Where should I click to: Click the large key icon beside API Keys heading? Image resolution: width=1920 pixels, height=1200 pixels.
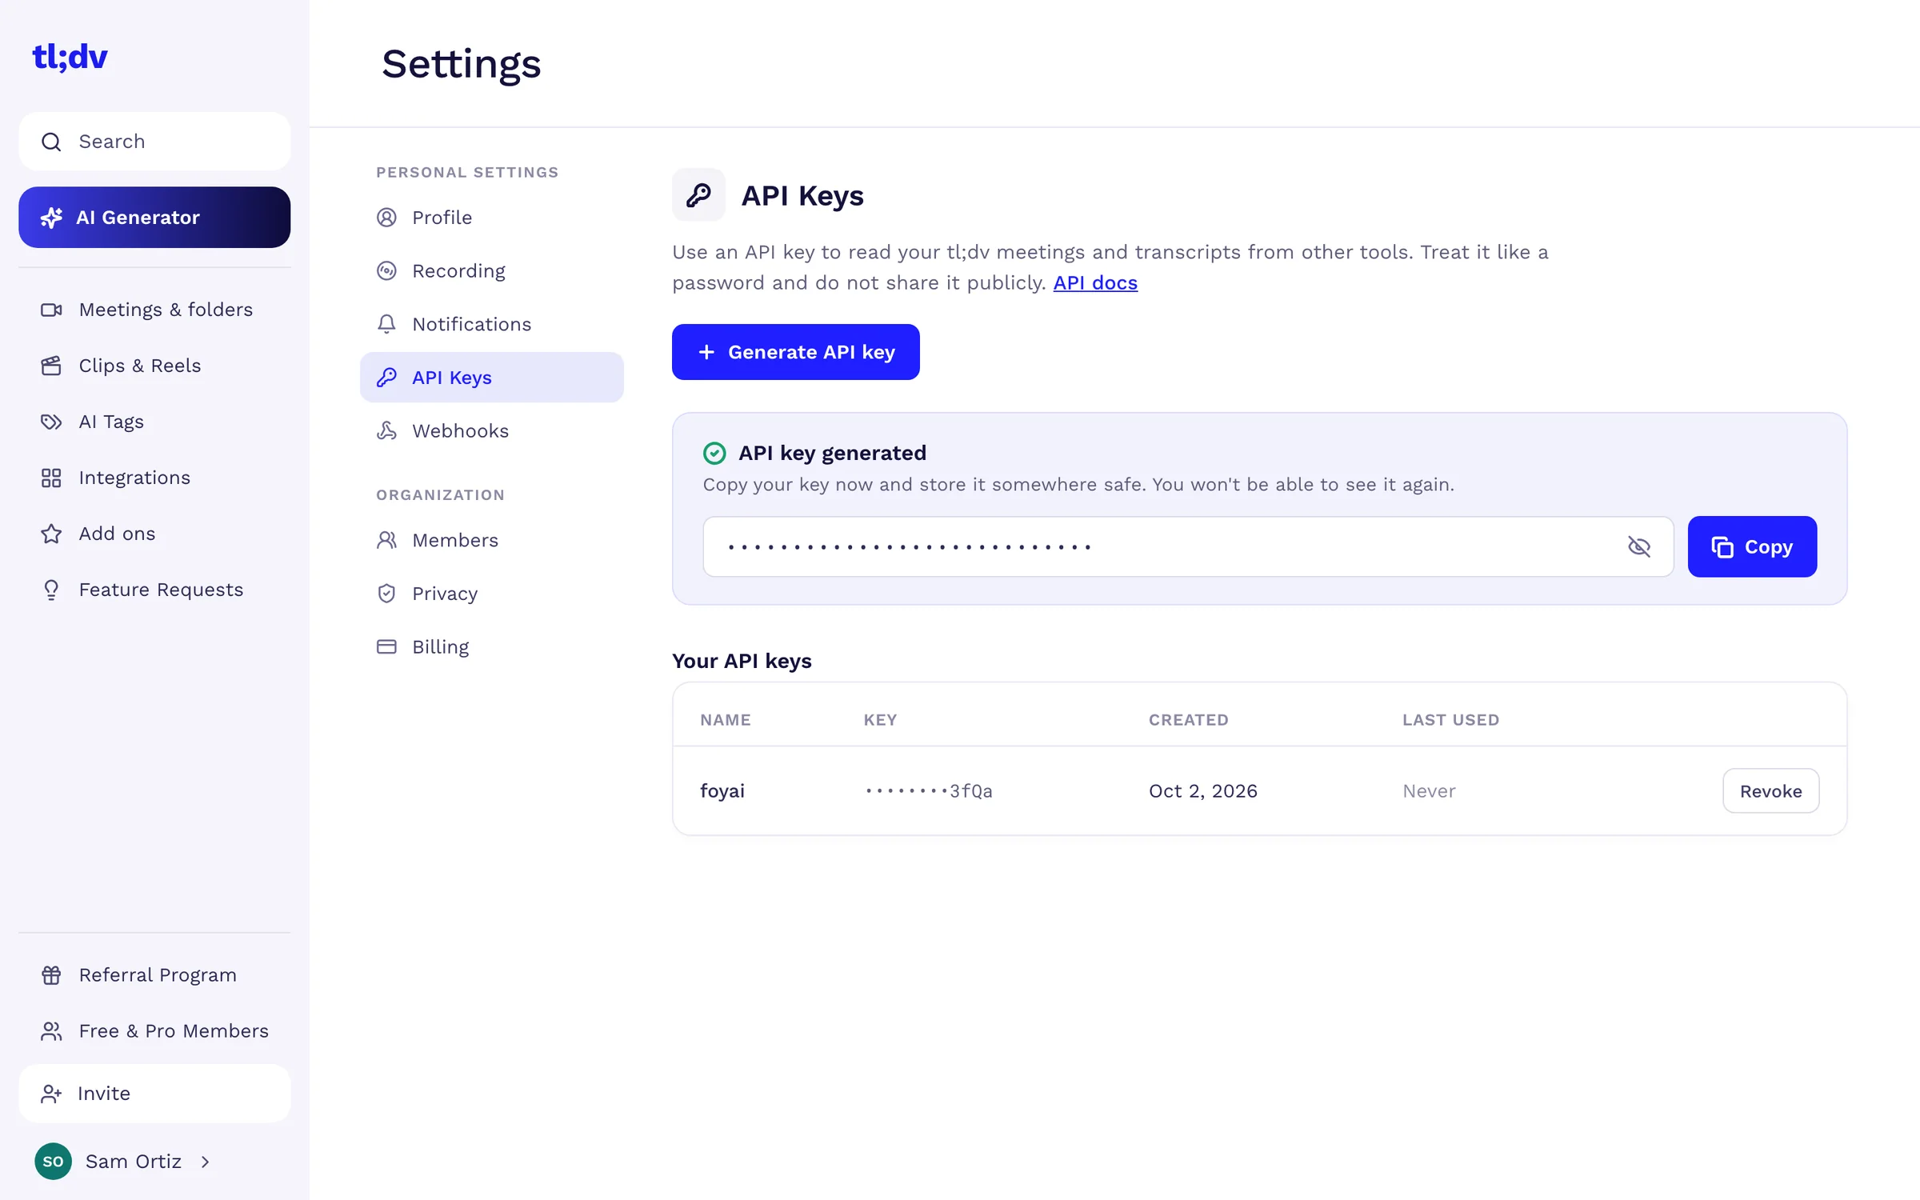click(698, 195)
